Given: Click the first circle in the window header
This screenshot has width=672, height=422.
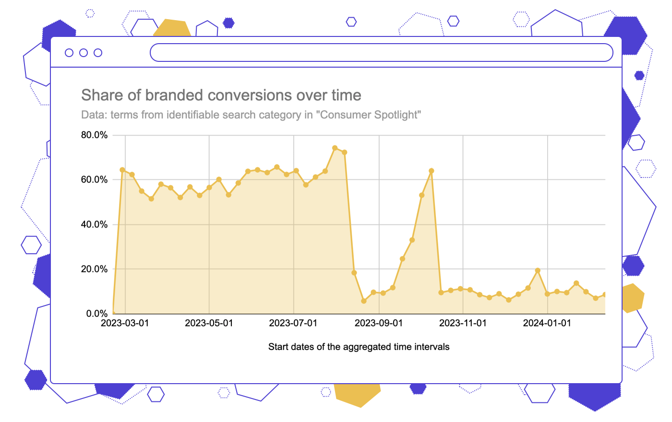Looking at the screenshot, I should click(69, 53).
